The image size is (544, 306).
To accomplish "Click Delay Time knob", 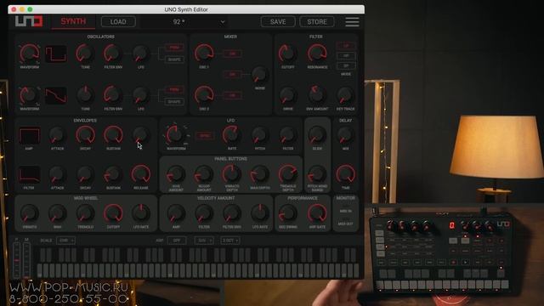I will [345, 174].
